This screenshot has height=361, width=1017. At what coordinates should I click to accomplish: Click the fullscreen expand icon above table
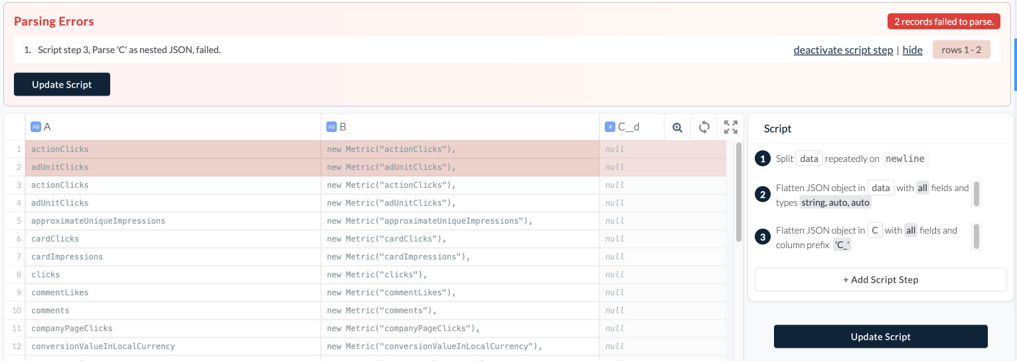click(x=731, y=127)
